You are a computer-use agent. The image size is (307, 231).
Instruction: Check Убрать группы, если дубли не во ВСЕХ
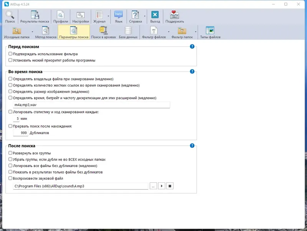(10, 159)
